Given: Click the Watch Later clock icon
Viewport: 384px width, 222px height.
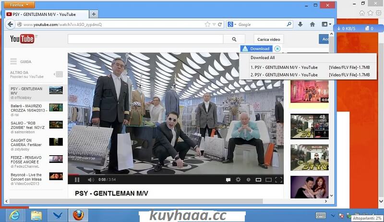Looking at the screenshot, I should (x=248, y=180).
